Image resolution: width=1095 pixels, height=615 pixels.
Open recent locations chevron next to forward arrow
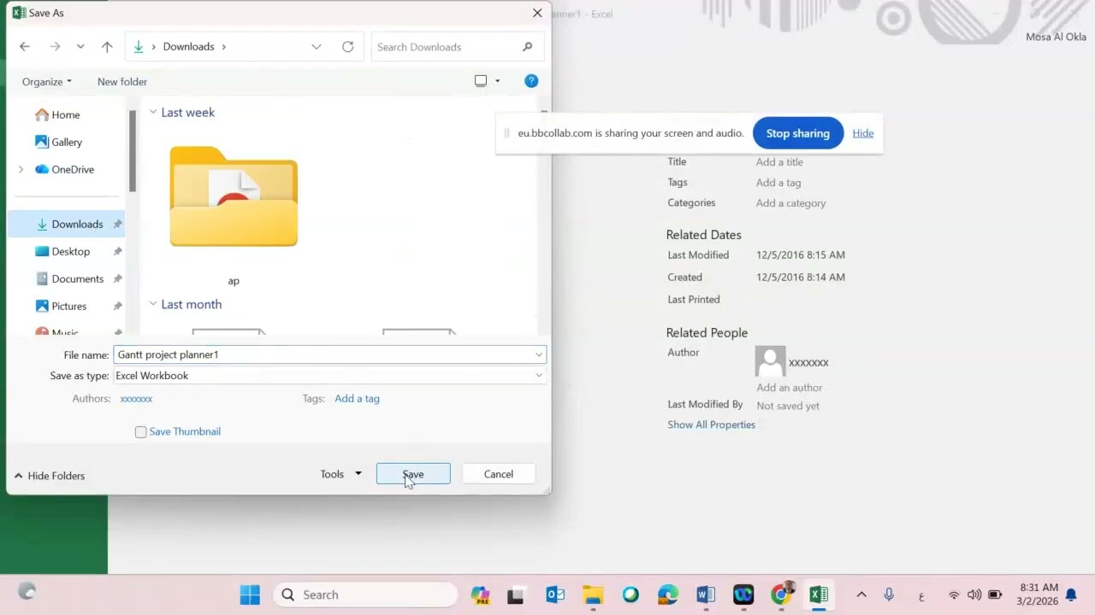tap(80, 47)
